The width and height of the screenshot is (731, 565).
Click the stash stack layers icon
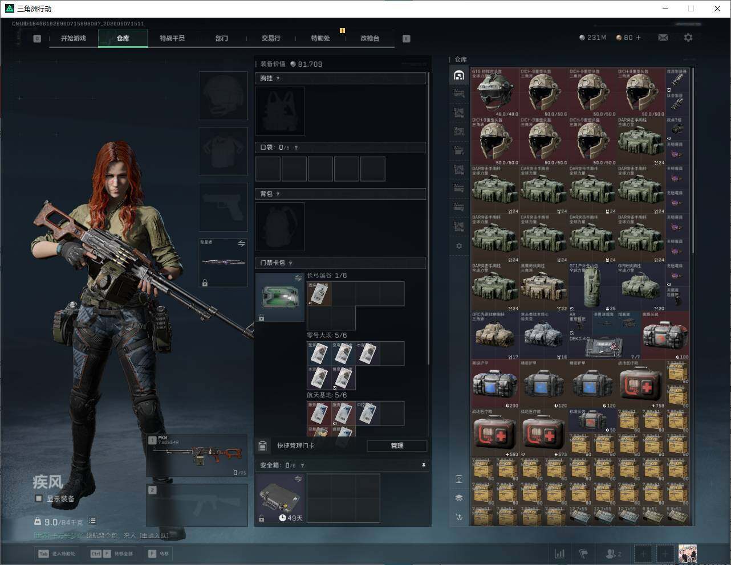pos(459,498)
